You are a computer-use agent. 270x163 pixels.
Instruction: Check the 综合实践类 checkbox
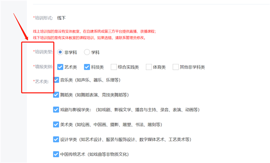point(114,67)
